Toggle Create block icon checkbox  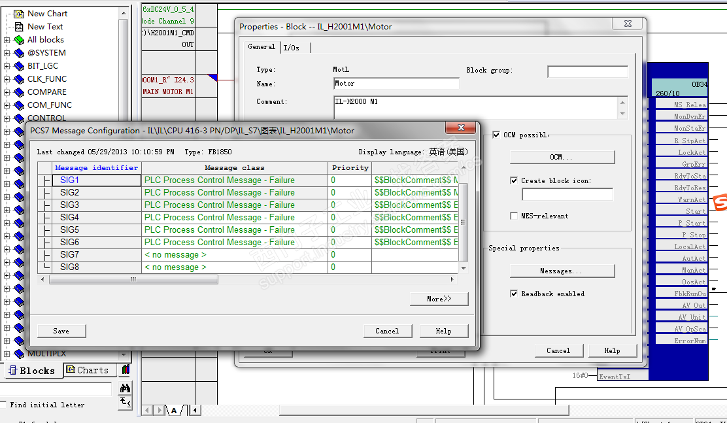tap(514, 180)
